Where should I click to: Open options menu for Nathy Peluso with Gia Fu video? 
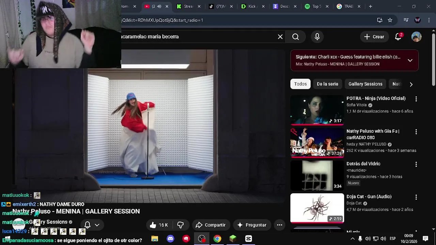[x=416, y=132]
